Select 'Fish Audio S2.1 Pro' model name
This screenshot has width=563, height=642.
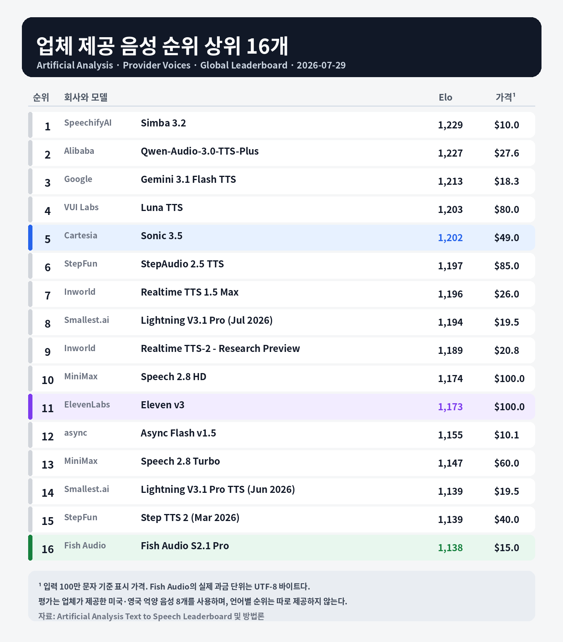[x=185, y=546]
